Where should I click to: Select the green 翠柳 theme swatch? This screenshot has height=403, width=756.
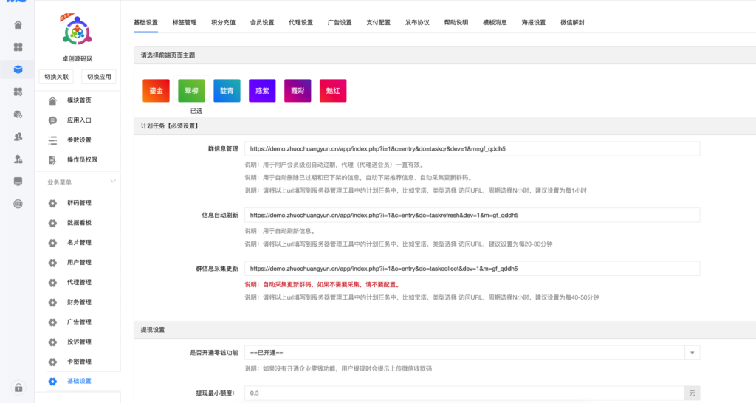191,91
